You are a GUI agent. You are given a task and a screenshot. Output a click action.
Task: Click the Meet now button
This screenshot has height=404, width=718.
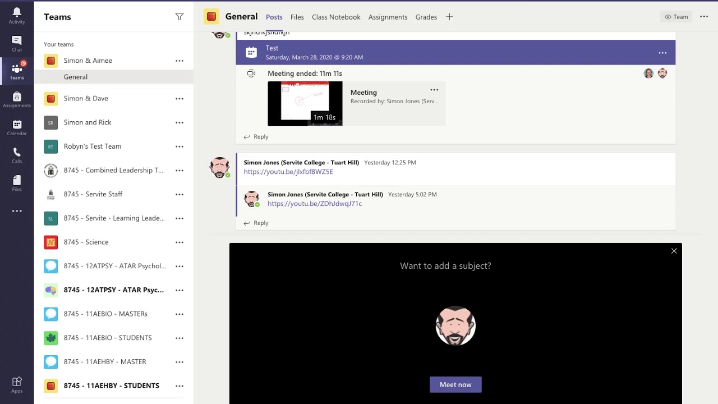pos(455,384)
